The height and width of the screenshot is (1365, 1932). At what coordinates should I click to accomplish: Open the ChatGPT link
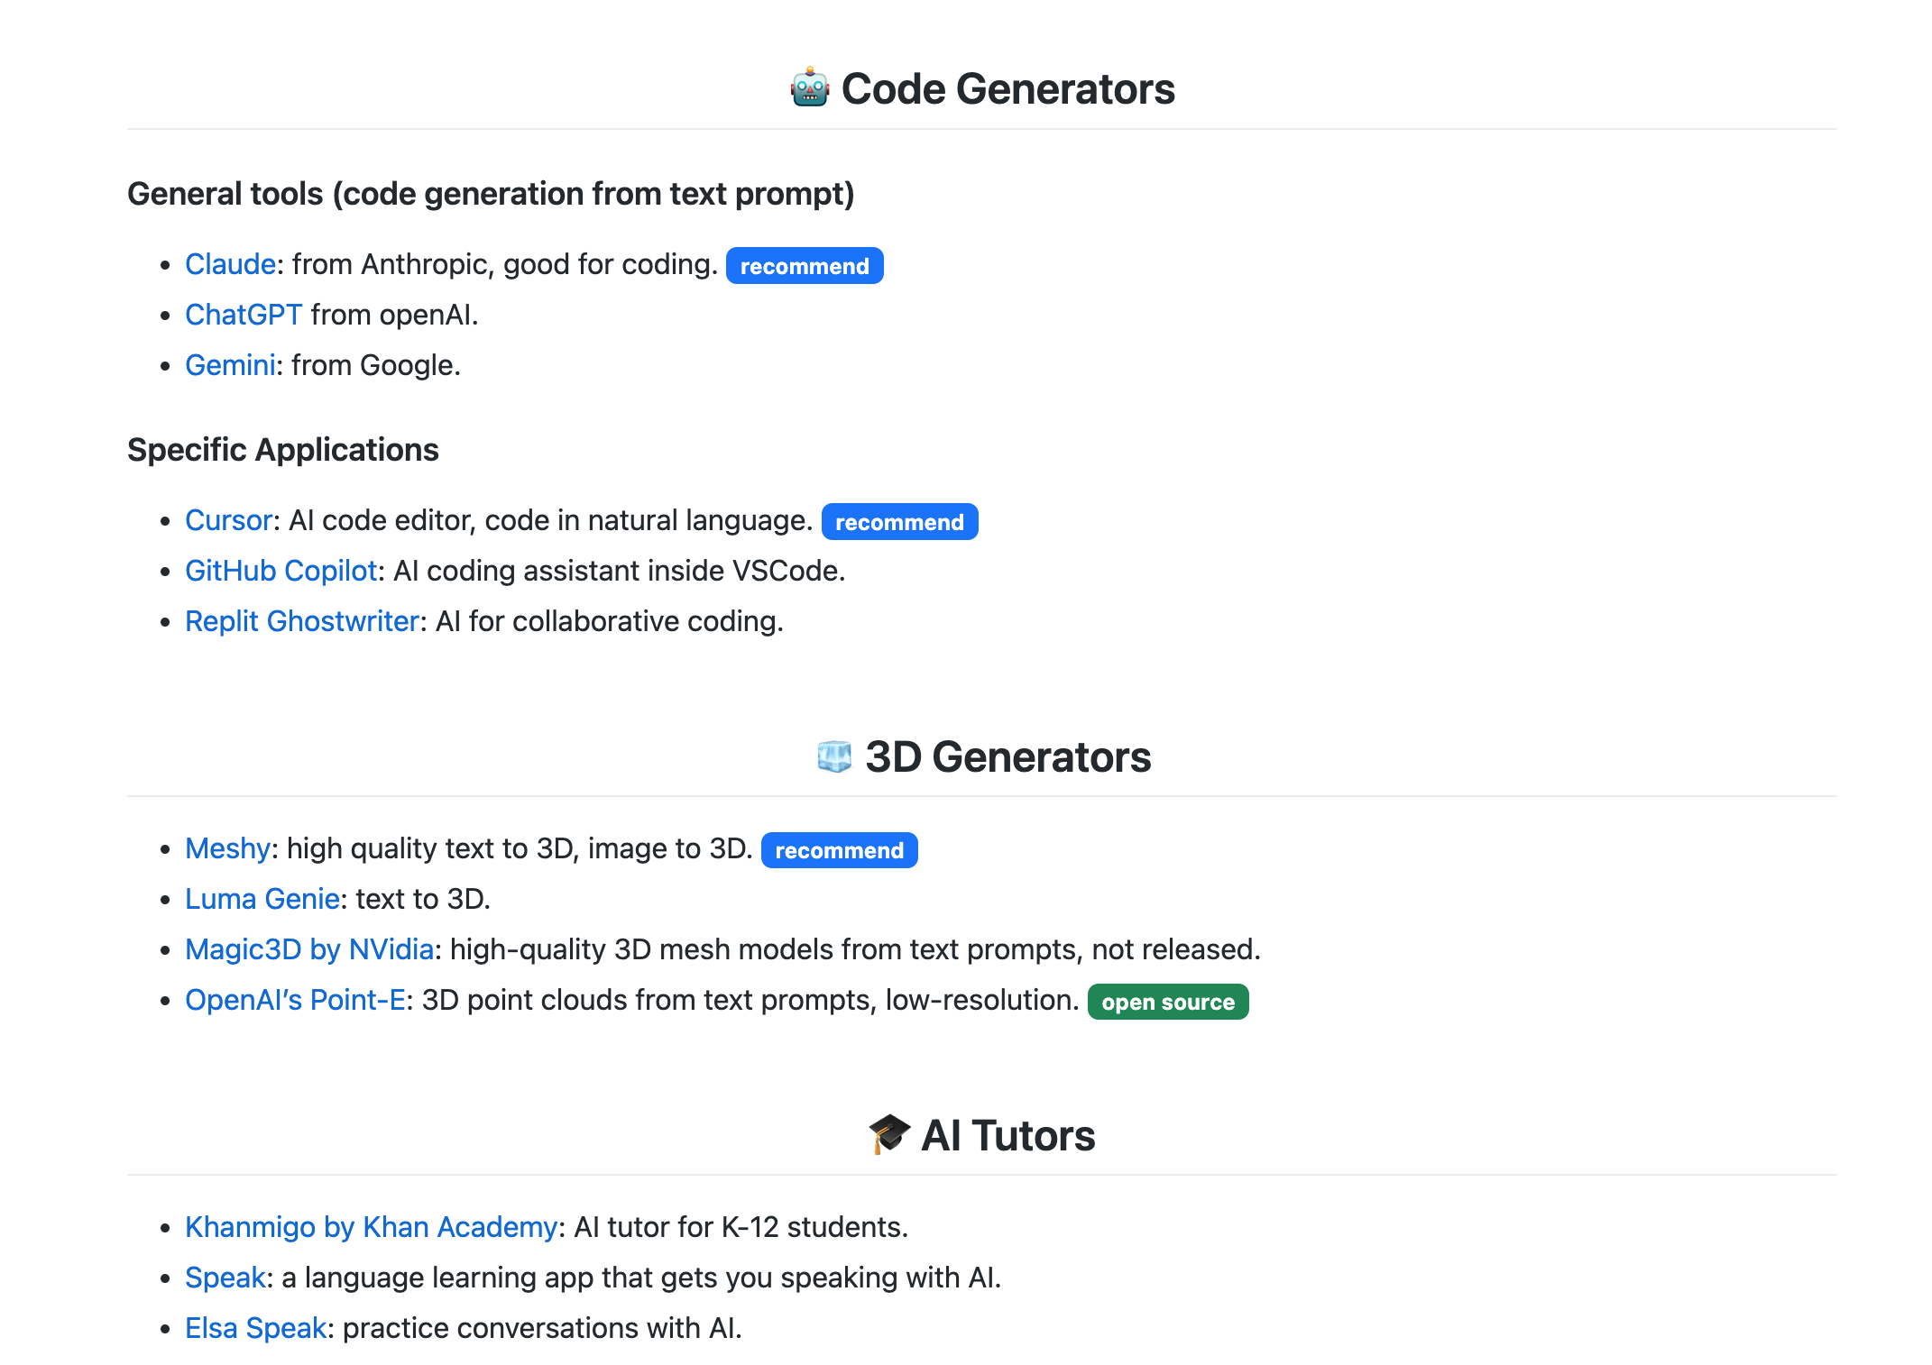point(244,315)
